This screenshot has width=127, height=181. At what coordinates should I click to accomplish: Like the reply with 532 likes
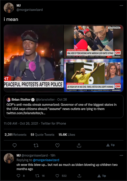[x=57, y=176]
